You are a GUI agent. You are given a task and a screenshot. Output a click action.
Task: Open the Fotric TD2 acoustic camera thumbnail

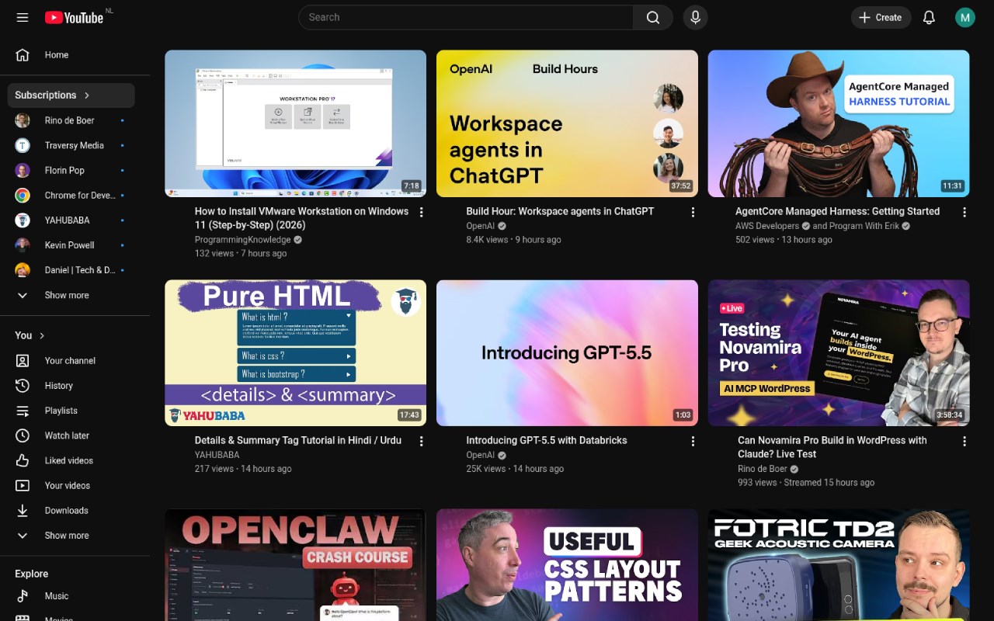click(839, 564)
